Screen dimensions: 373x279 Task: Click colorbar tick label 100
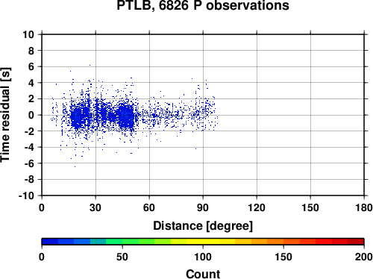pyautogui.click(x=203, y=257)
